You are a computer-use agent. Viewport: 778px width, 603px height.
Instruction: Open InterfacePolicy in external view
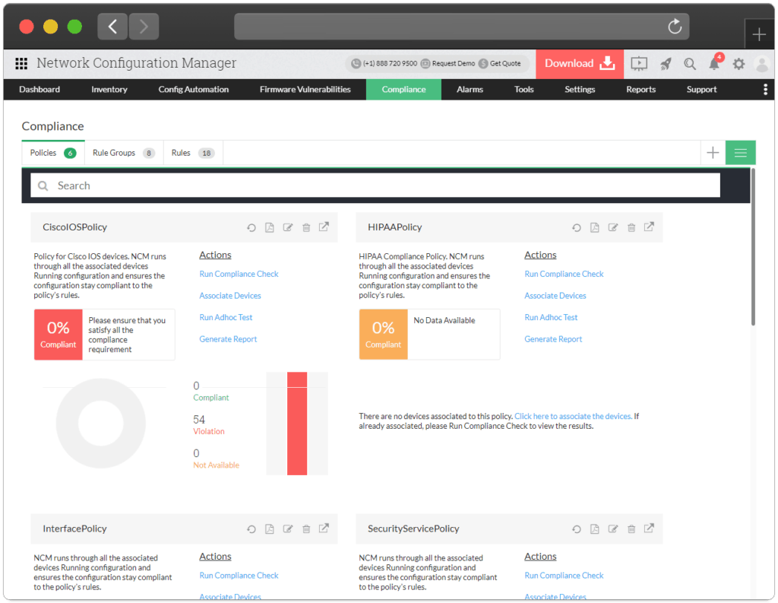[x=324, y=528]
